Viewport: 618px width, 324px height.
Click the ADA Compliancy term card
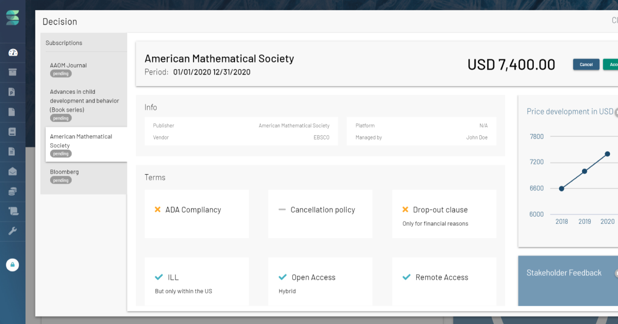(197, 214)
